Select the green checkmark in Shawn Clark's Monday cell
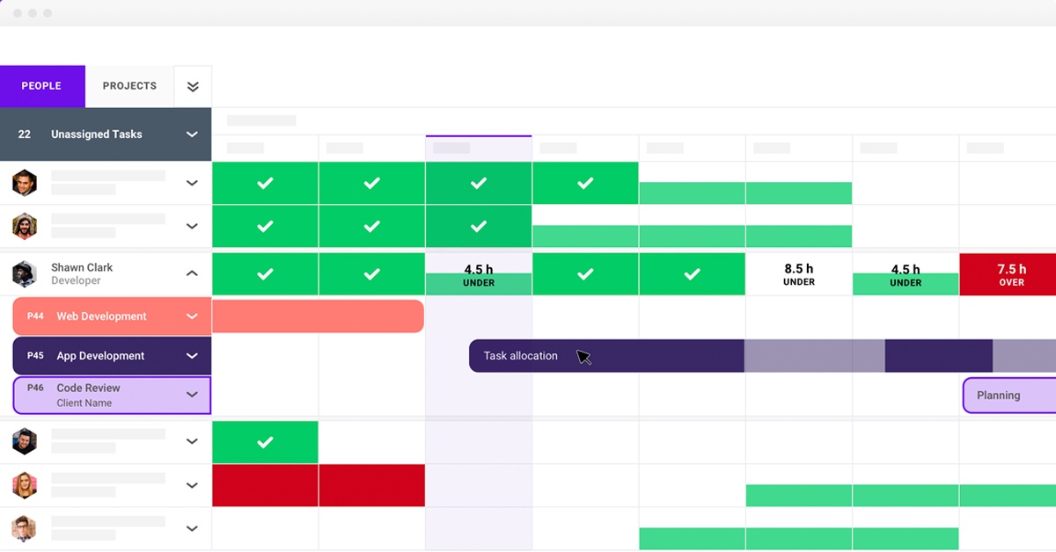Screen dimensions: 1056x552 (265, 273)
